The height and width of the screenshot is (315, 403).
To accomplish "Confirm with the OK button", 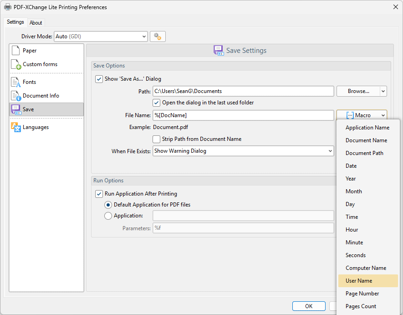I will pyautogui.click(x=309, y=306).
